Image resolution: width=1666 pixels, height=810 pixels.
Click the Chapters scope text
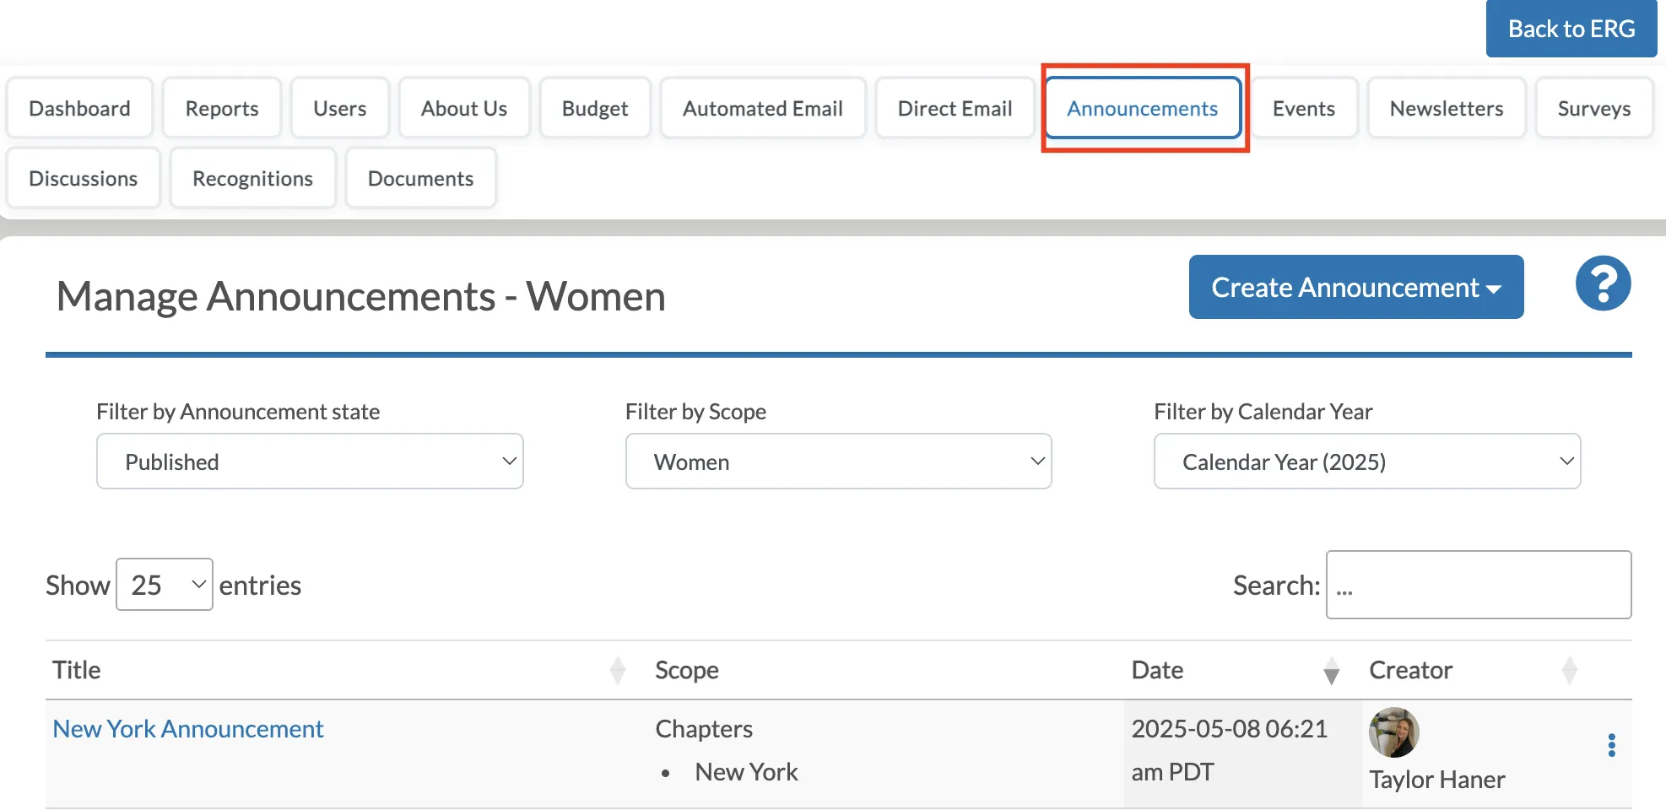[704, 728]
